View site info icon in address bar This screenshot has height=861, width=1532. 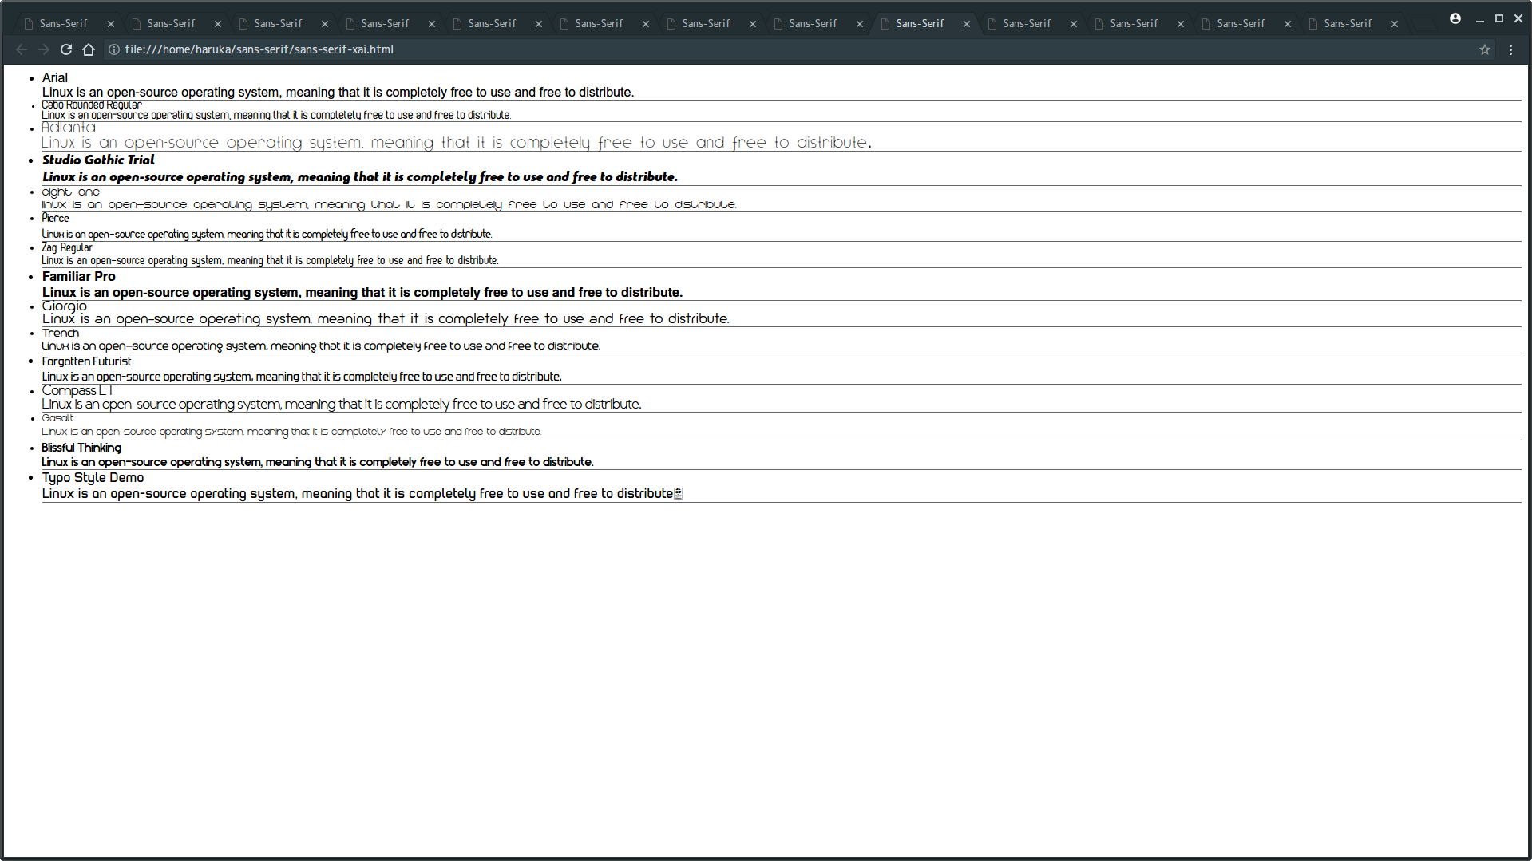pos(114,49)
